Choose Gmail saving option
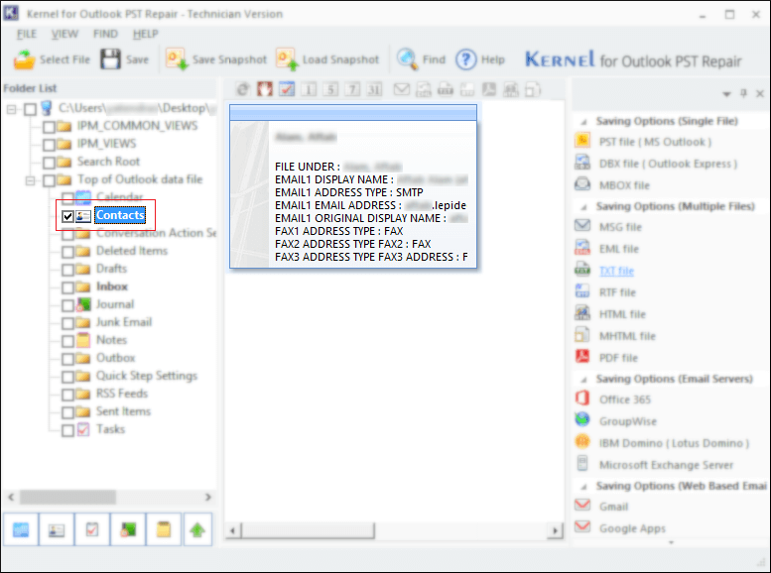The width and height of the screenshot is (771, 573). 613,507
